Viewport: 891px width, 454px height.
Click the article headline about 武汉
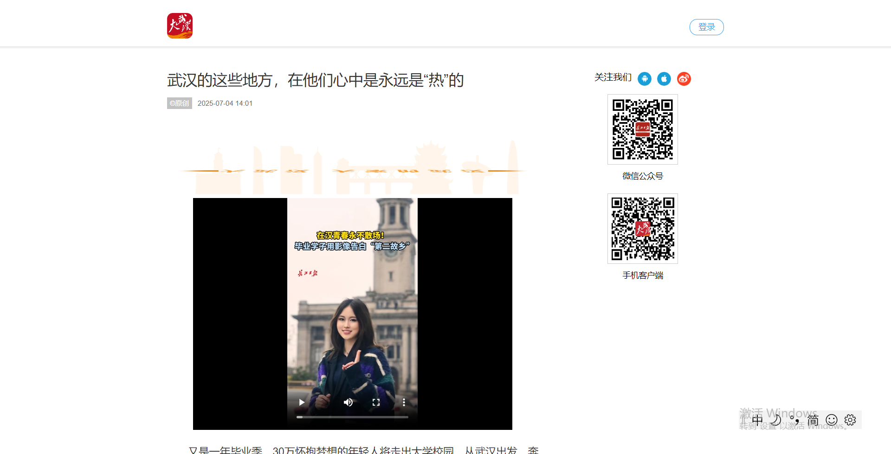coord(316,80)
